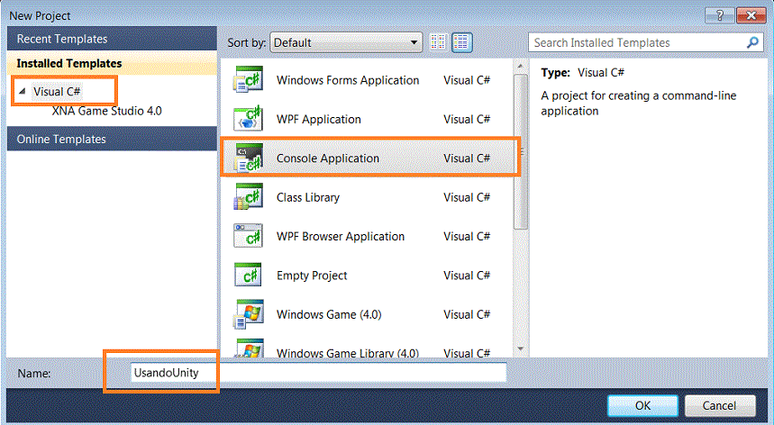Open the Installed Templates section
774x425 pixels.
(112, 63)
